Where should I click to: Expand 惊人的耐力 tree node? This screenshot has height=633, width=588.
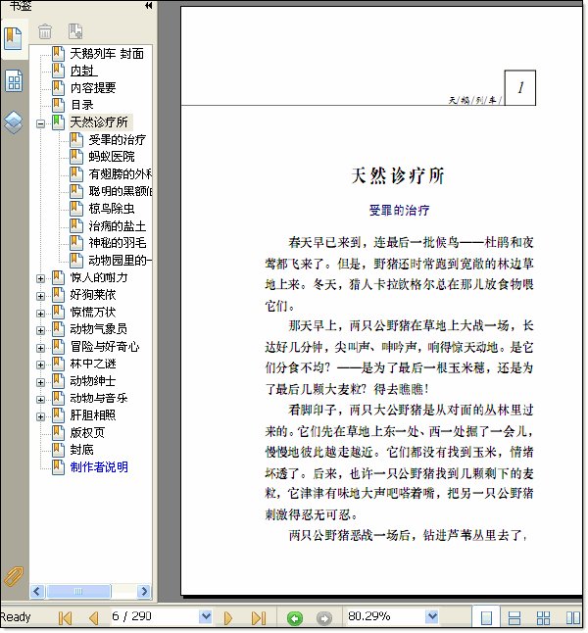pyautogui.click(x=40, y=278)
